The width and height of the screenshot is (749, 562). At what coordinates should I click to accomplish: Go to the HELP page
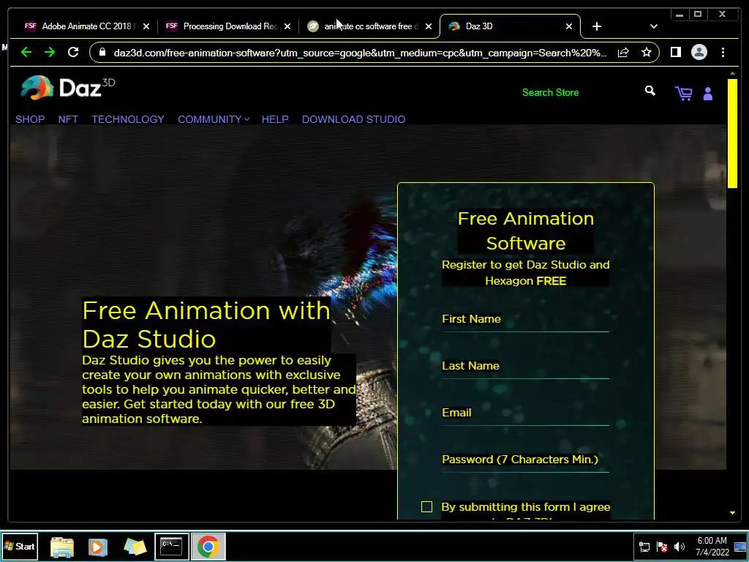click(x=275, y=119)
